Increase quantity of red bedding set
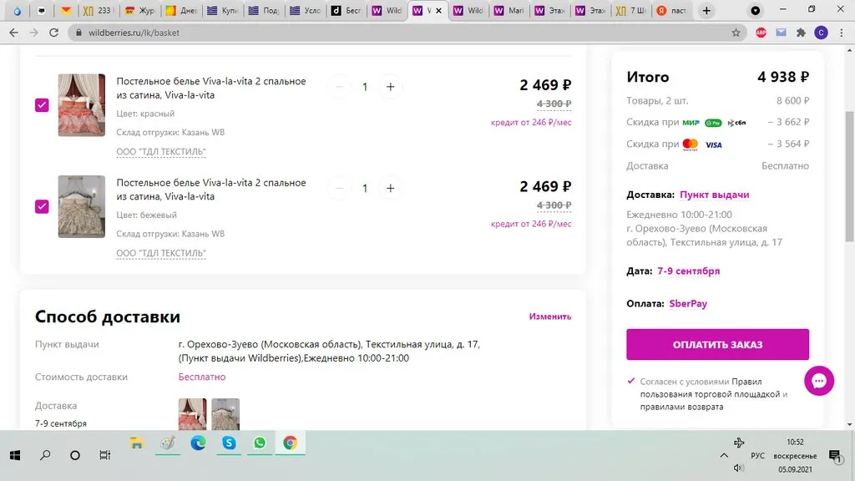Viewport: 855px width, 481px height. coord(390,87)
